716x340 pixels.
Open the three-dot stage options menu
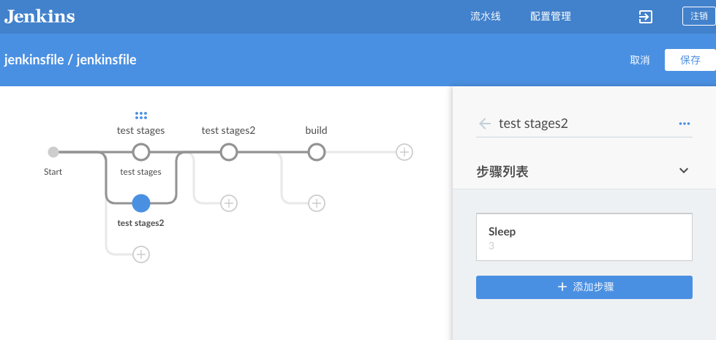click(684, 124)
